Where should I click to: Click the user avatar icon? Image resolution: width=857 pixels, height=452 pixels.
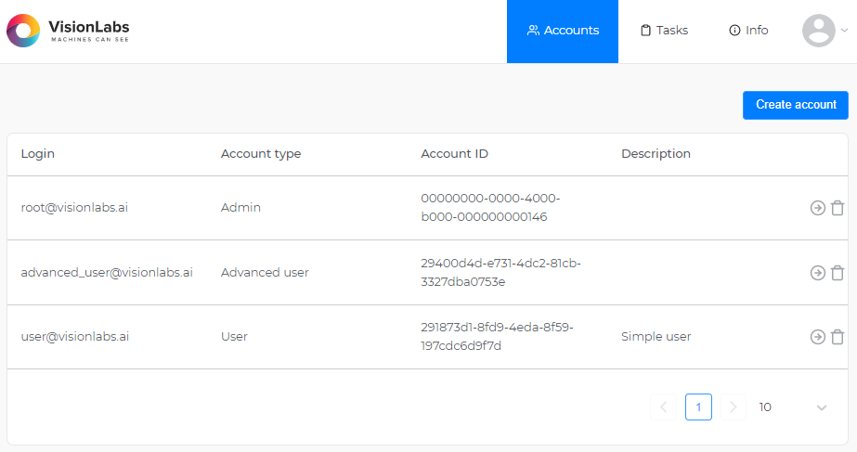click(818, 31)
